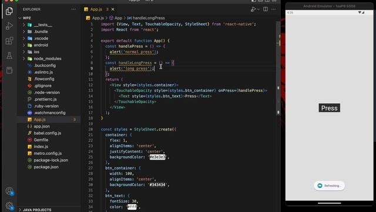Open the .ruby-version file
This screenshot has height=212, width=376.
click(x=46, y=106)
